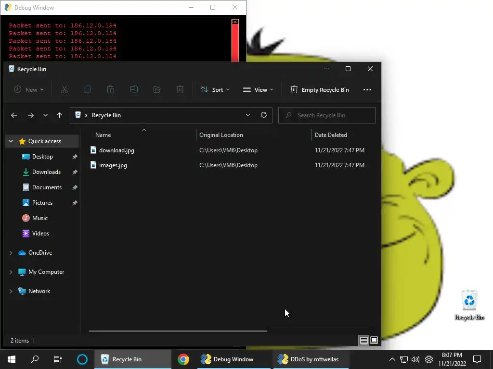Click the horizontal scrollbar in file list
Screen dimensions: 493x369
click(178, 331)
